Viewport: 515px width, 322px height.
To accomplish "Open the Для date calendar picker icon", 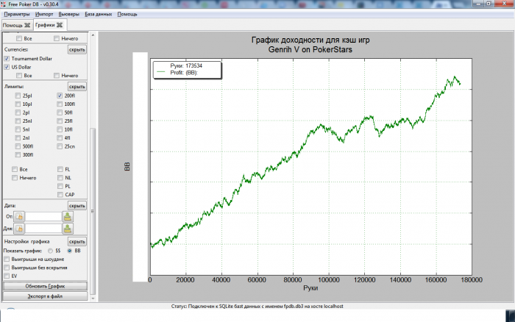I will [x=19, y=229].
